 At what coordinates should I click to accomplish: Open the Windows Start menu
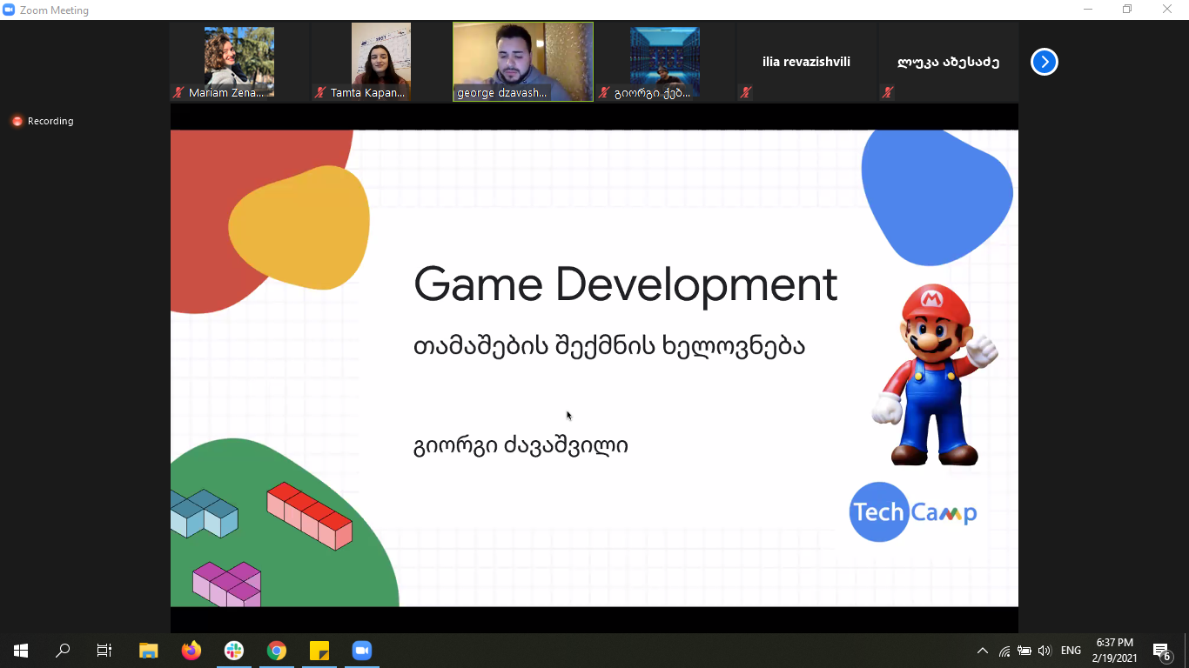tap(21, 650)
